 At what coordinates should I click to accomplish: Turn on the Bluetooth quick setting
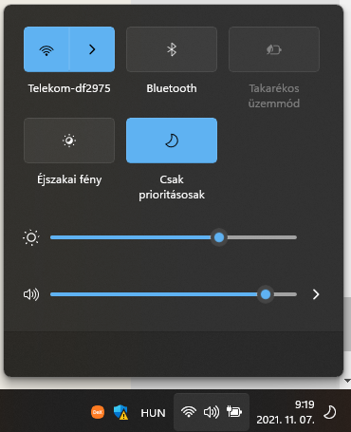pos(172,49)
